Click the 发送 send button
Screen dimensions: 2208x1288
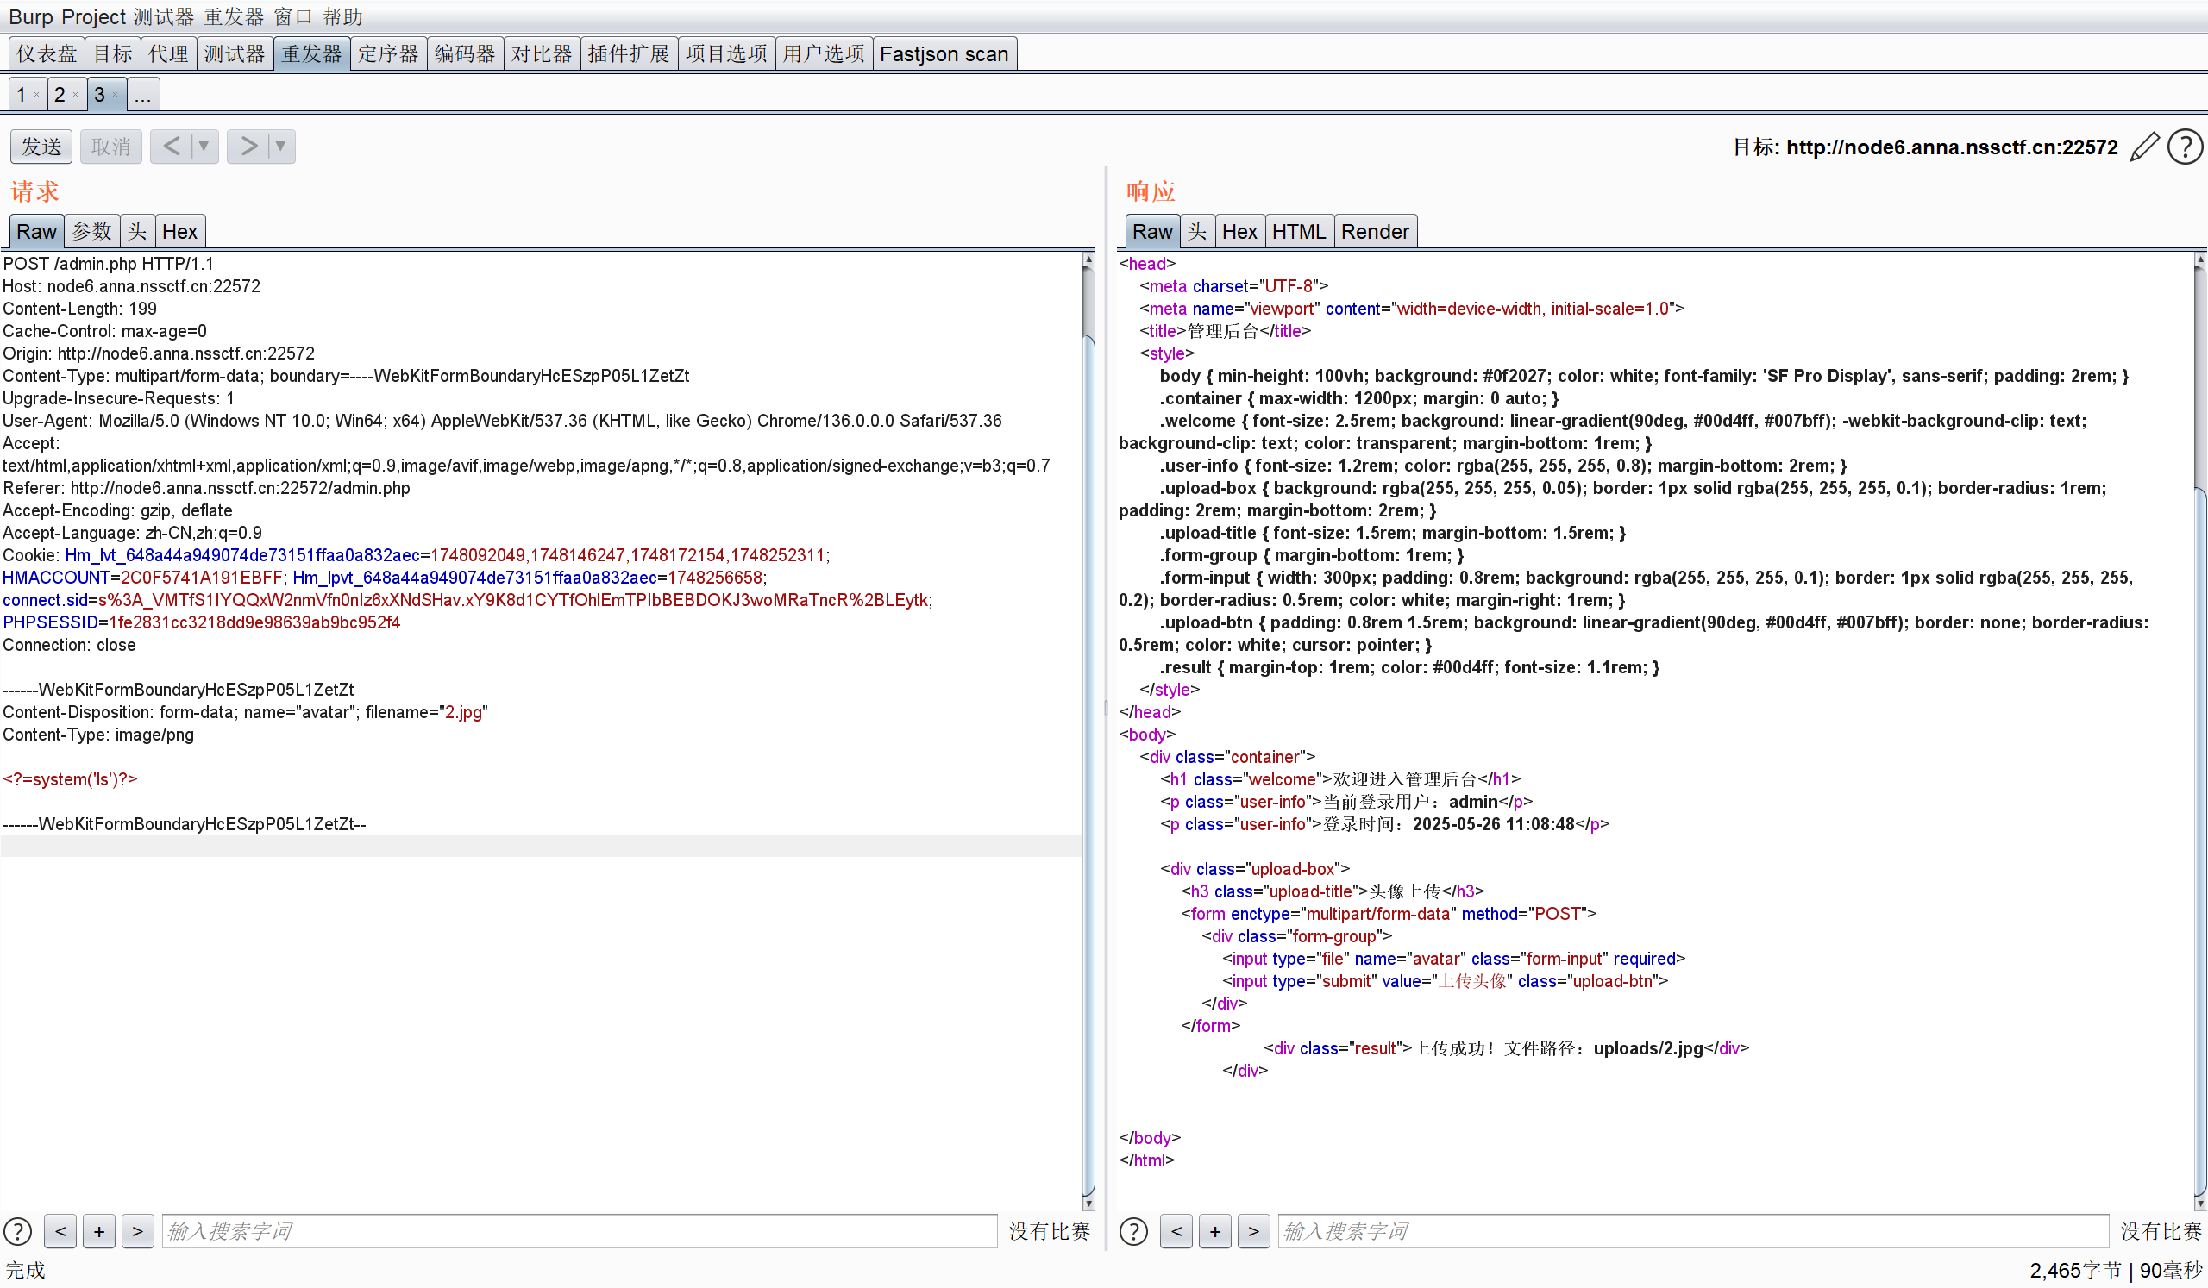click(41, 147)
